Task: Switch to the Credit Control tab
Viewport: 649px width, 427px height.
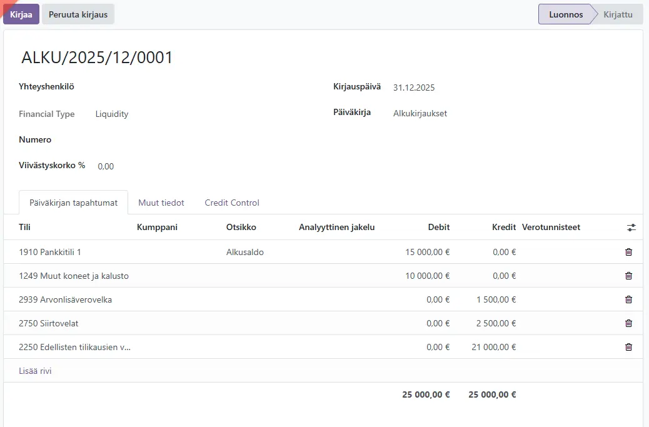Action: tap(232, 203)
